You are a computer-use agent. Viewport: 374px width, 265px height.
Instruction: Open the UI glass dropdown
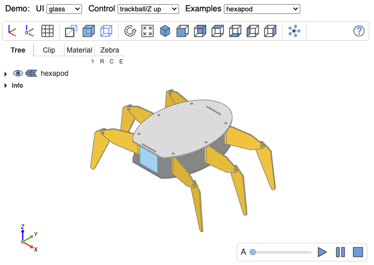(64, 9)
